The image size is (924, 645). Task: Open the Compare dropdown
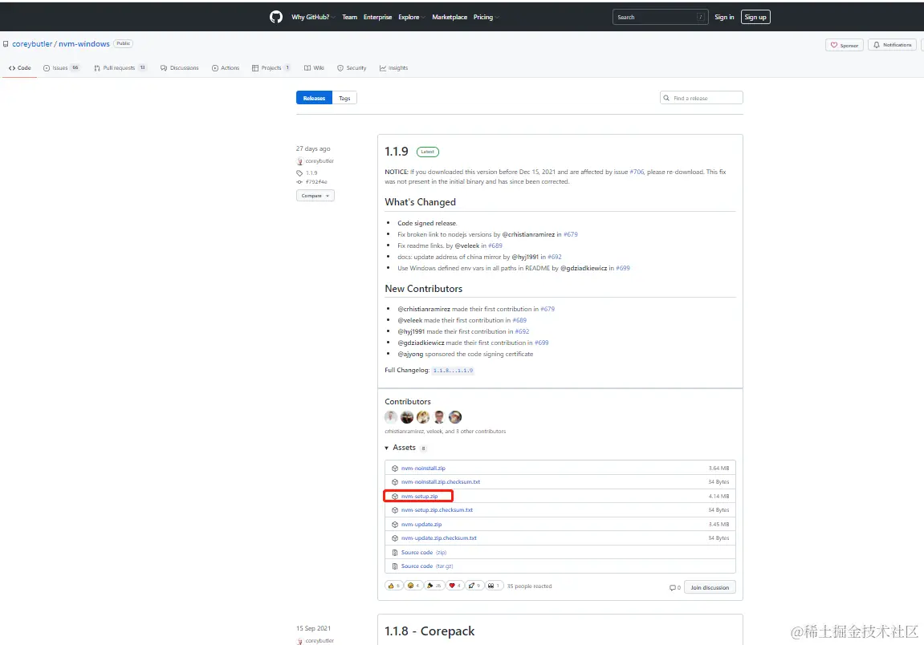[x=315, y=196]
